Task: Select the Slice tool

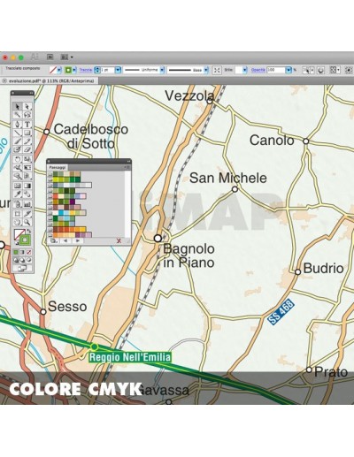Action: tap(27, 213)
